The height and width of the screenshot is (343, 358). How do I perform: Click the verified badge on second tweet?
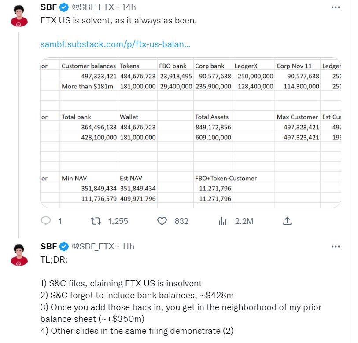63,246
